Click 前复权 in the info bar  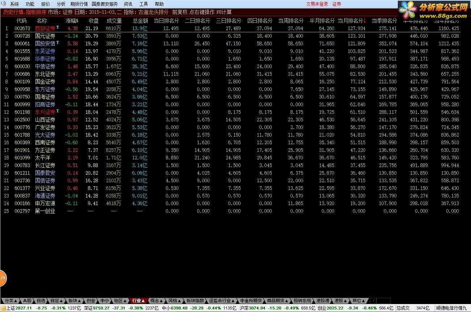tap(179, 12)
